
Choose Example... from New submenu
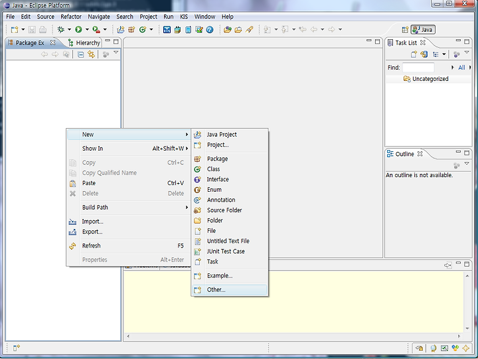tap(230, 276)
